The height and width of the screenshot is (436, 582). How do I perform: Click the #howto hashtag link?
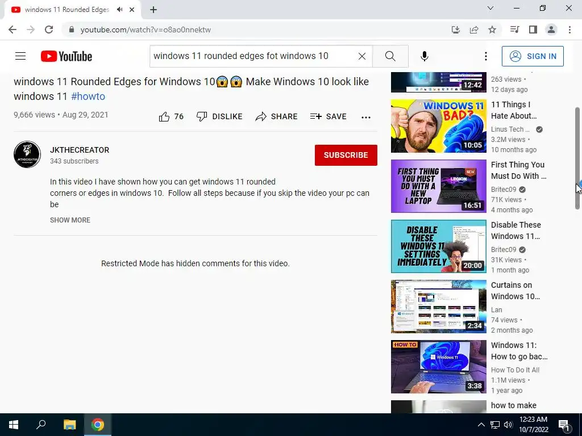88,97
